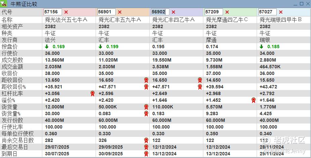This screenshot has height=158, width=311.
Task: Click strike price 36.000 for 57156
Action: (52, 53)
